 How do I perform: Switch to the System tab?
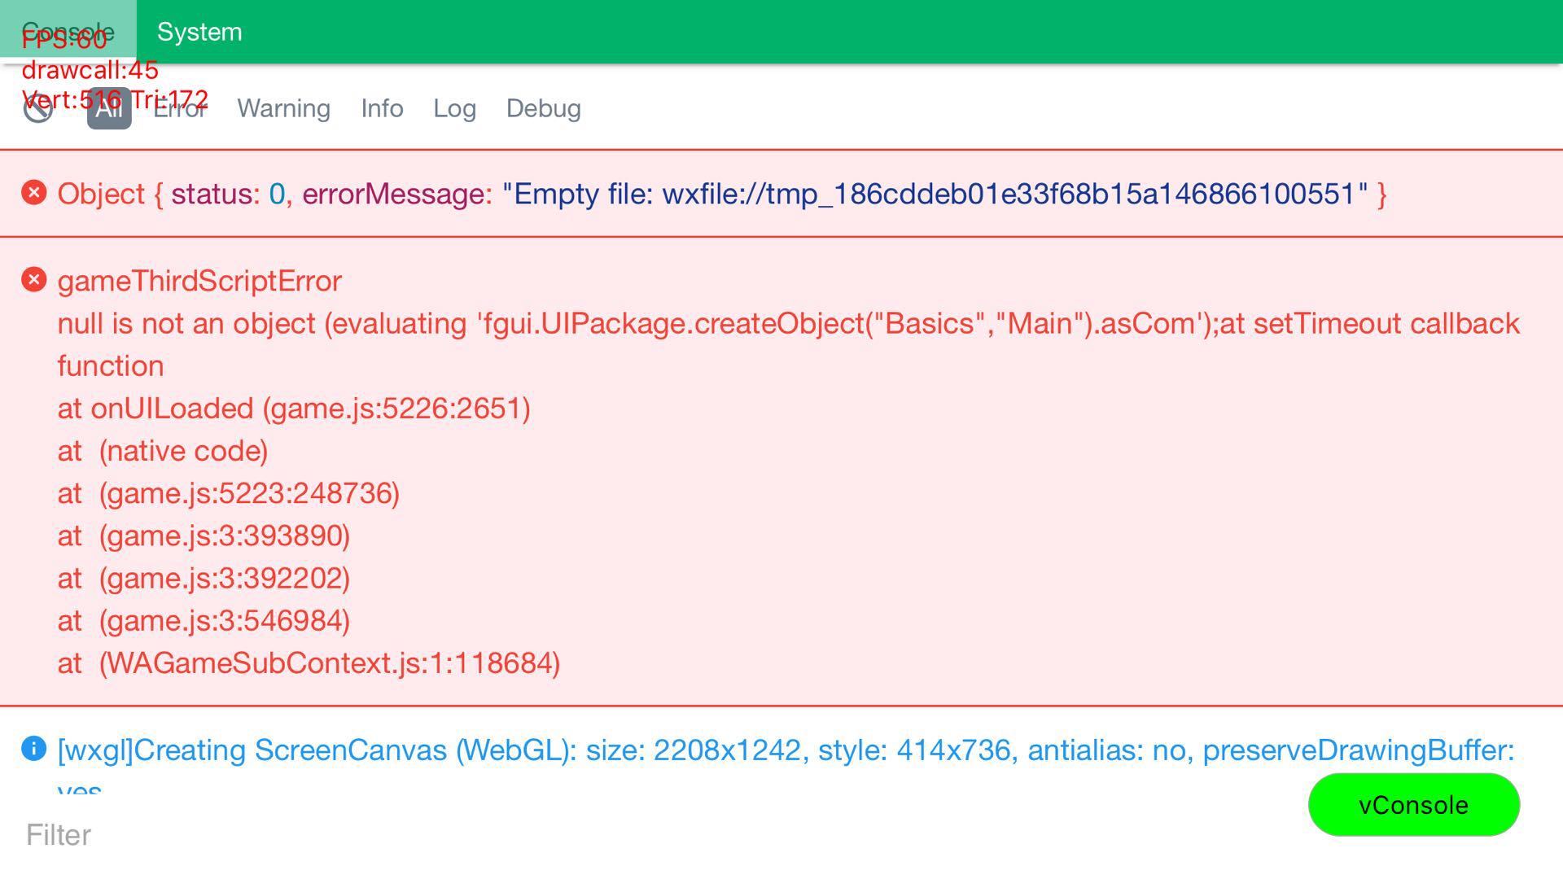pos(199,32)
